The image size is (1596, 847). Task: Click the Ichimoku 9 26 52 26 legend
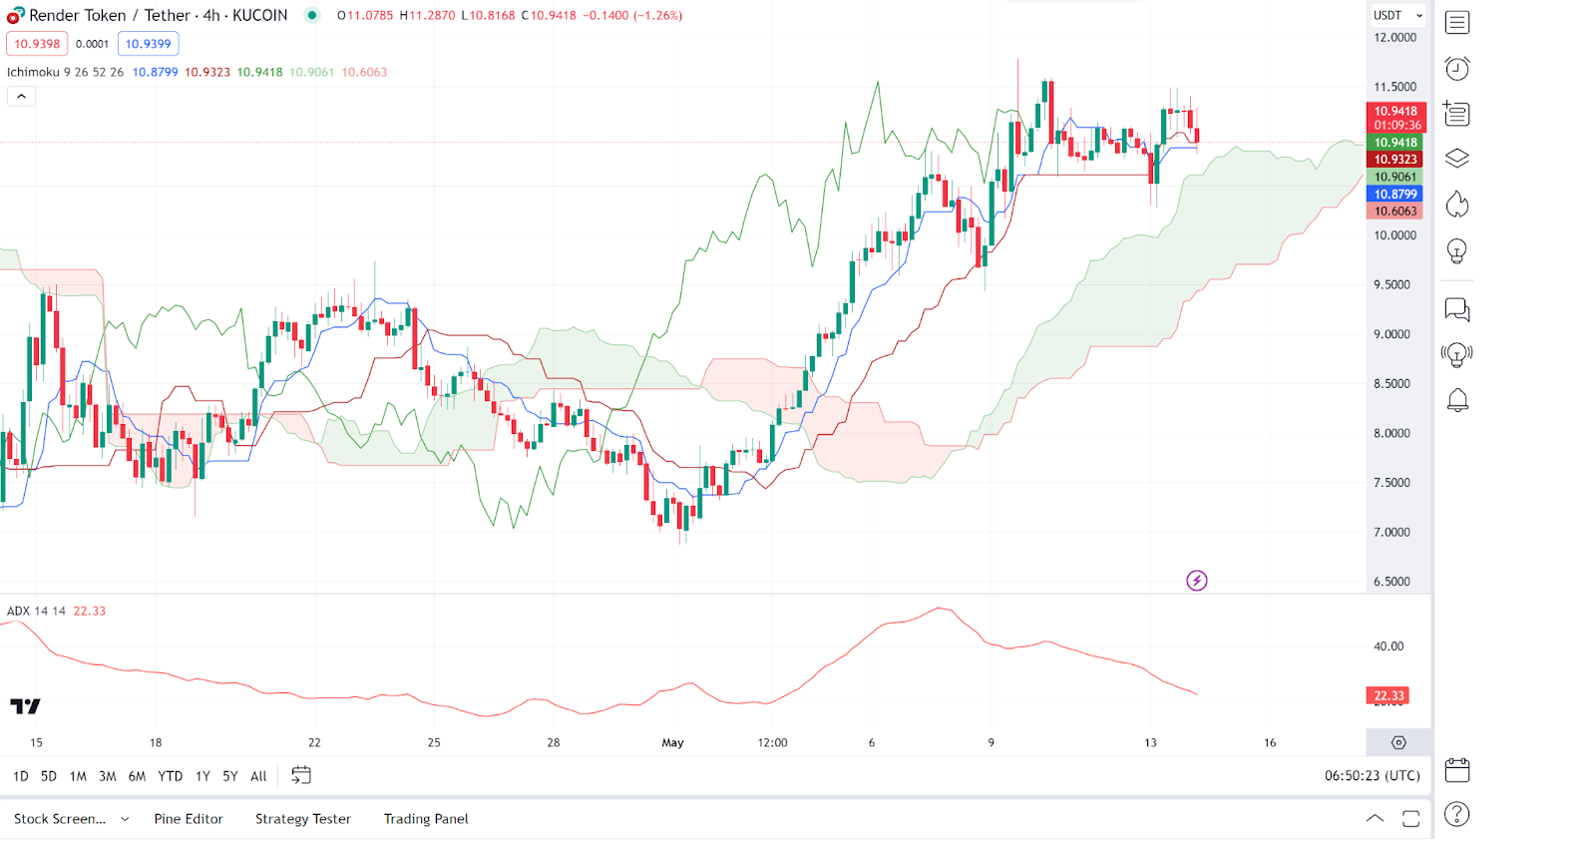(65, 72)
